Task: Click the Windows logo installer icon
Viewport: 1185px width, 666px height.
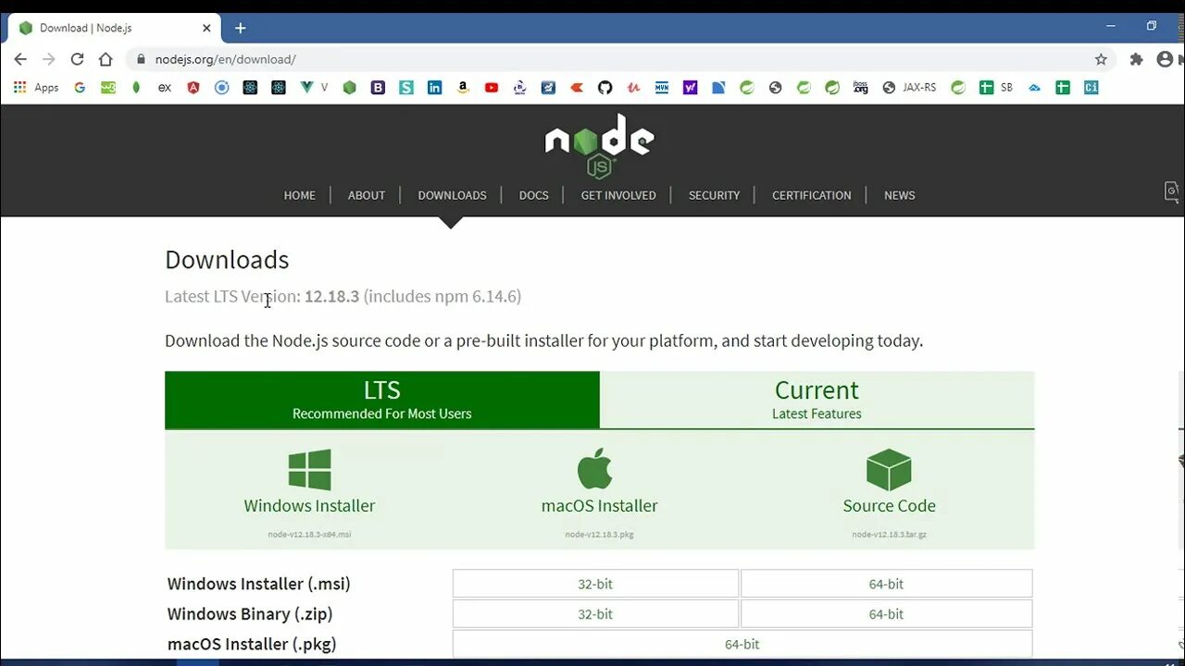Action: (x=309, y=470)
